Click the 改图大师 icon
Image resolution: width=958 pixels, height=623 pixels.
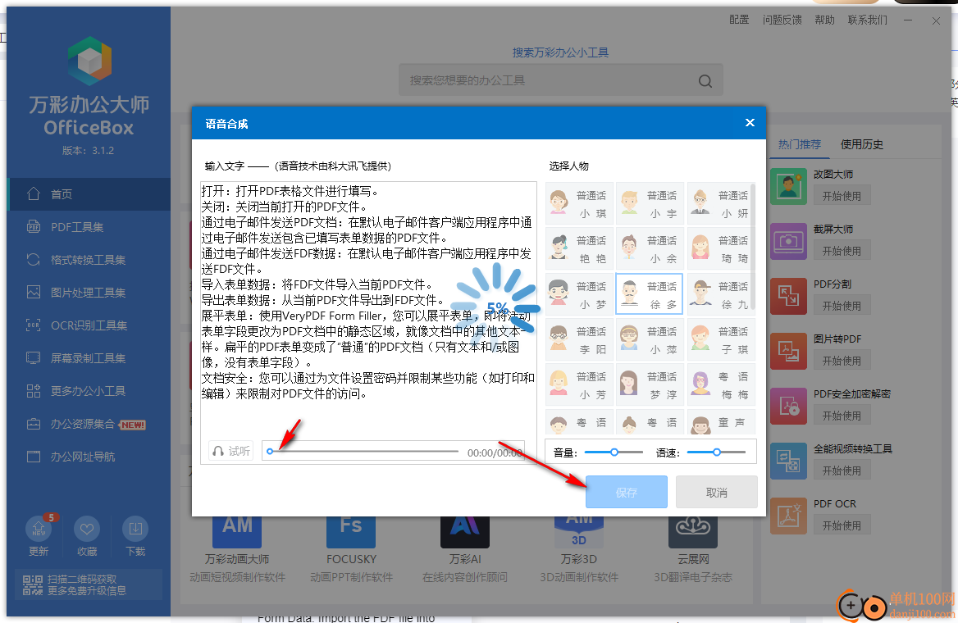[788, 186]
